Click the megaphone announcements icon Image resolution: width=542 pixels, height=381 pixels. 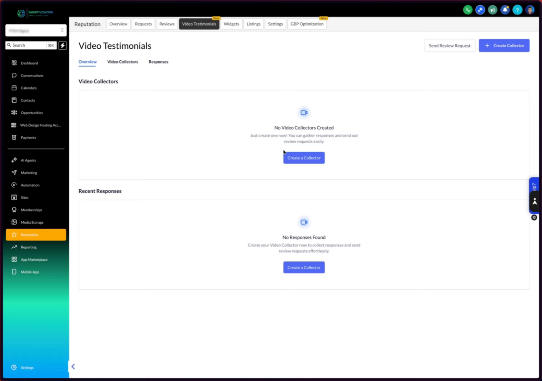(x=493, y=10)
